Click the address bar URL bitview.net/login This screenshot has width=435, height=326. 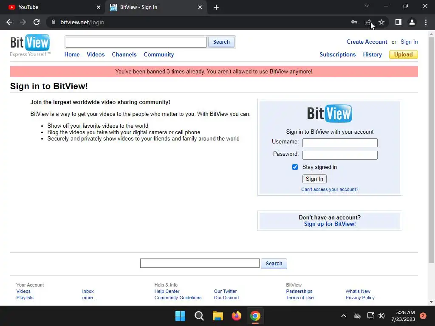[x=82, y=22]
